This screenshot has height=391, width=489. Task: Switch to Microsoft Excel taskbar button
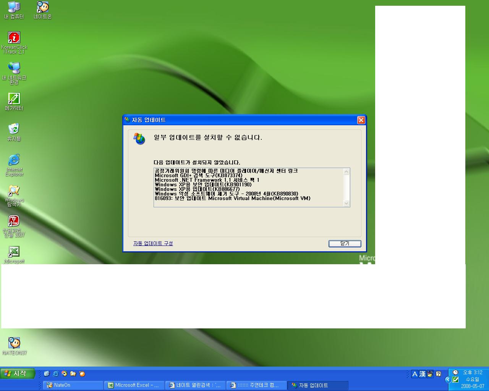[134, 385]
